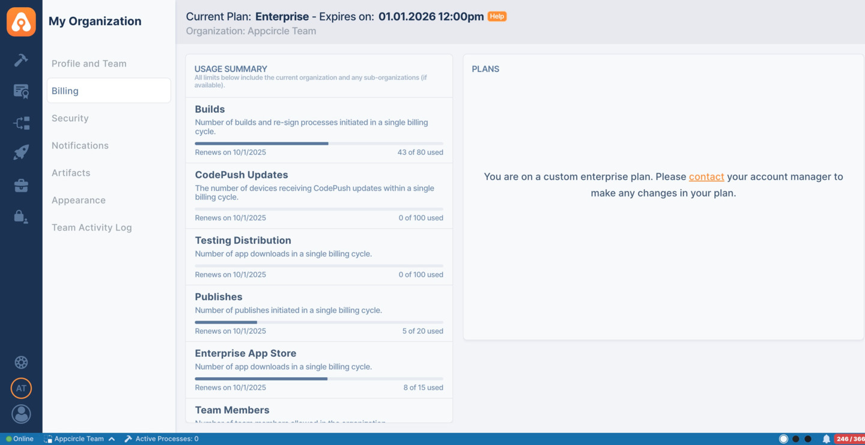Viewport: 865px width, 445px height.
Task: Select the middle dark circle theme toggle
Action: pos(796,439)
